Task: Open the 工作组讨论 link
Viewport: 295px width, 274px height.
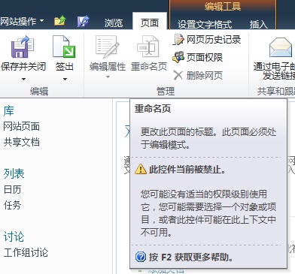Action: tap(26, 252)
